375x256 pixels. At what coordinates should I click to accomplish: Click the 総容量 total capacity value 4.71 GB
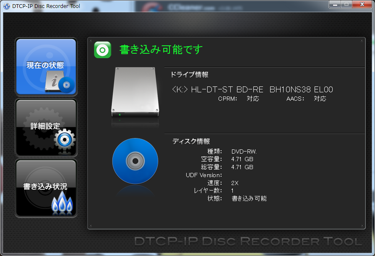tap(242, 167)
